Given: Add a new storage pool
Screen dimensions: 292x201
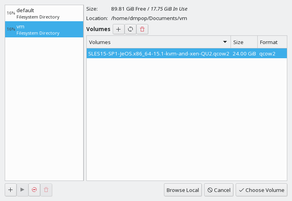Looking at the screenshot, I should pos(11,190).
